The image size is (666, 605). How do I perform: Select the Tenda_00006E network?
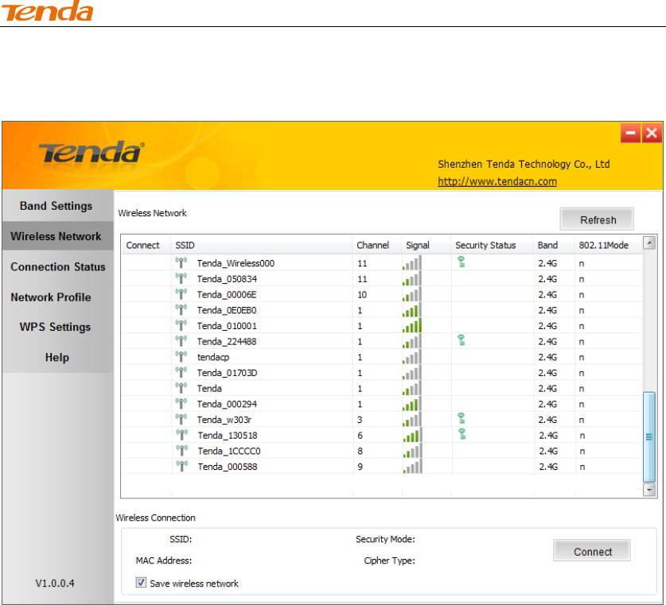pyautogui.click(x=382, y=294)
